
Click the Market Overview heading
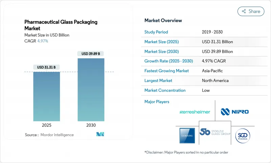(163, 21)
